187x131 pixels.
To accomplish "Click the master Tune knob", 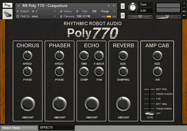I will point(133,8).
